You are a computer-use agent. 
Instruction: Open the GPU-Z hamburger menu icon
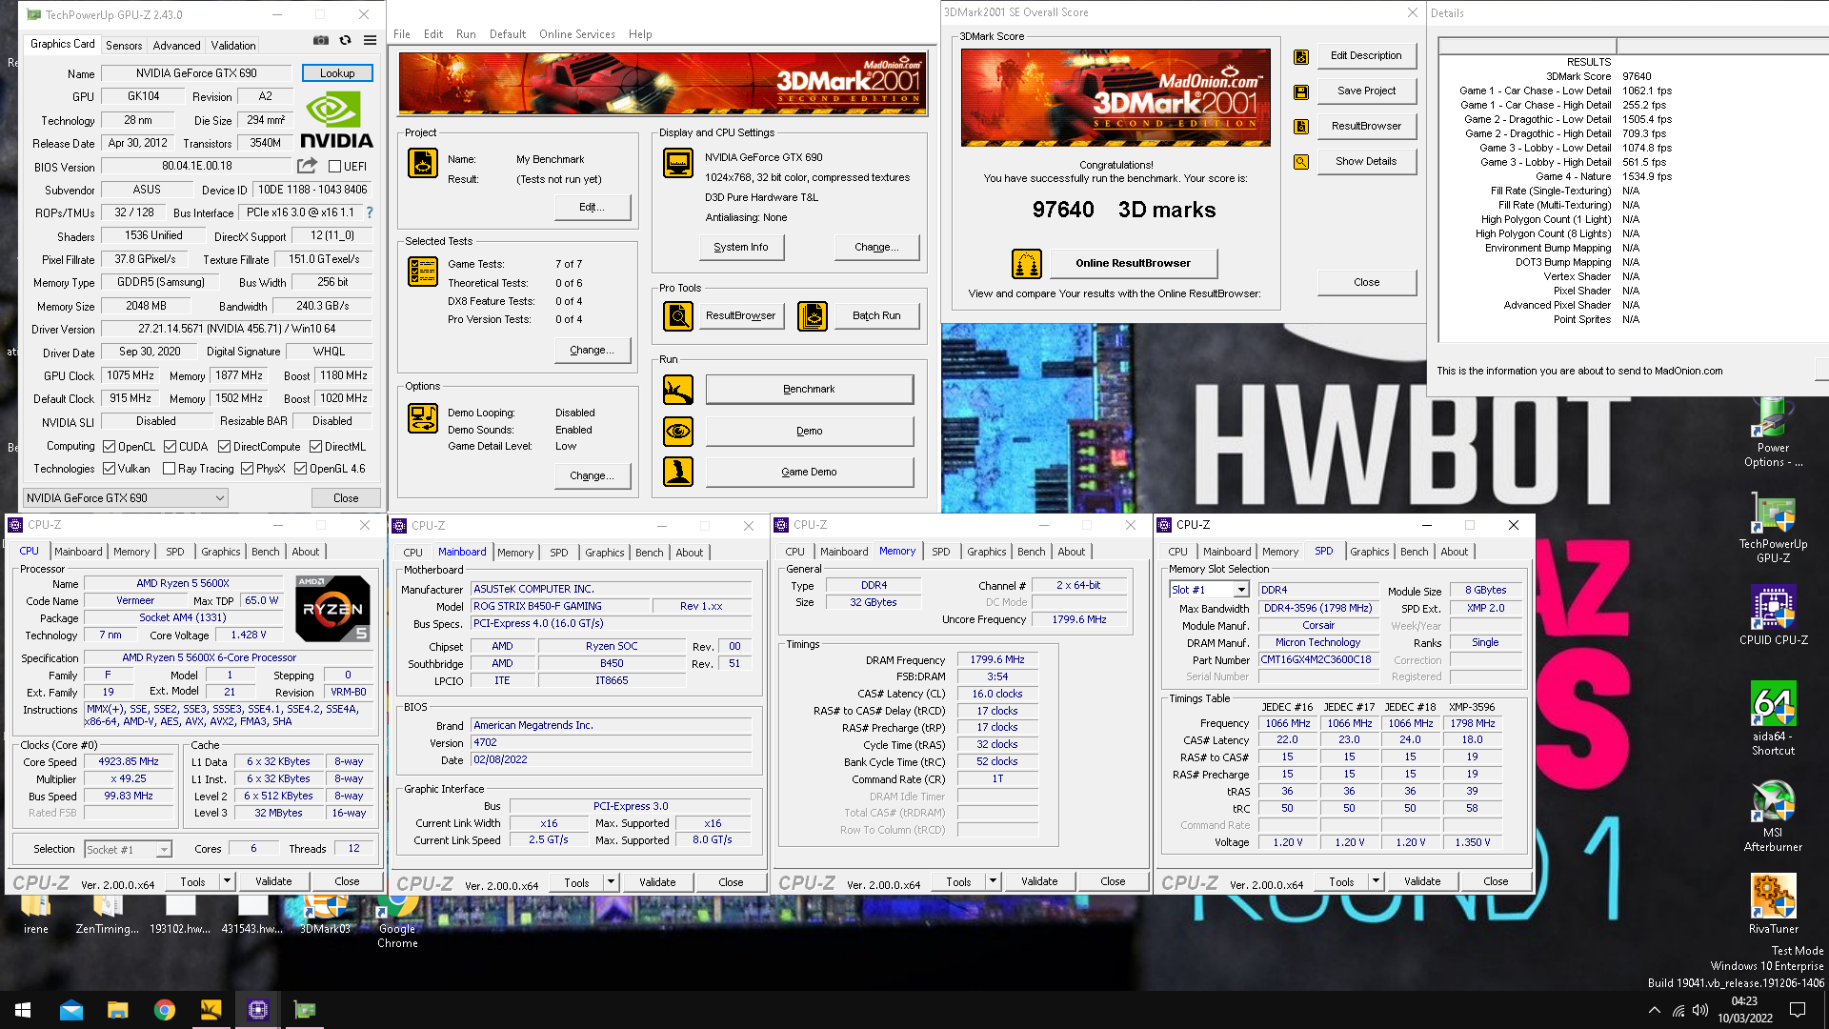370,40
